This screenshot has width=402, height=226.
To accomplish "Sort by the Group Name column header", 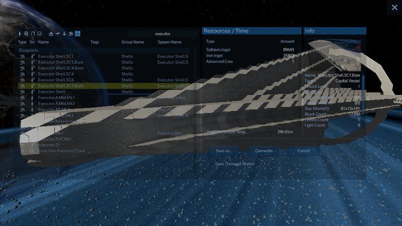I will (x=133, y=42).
